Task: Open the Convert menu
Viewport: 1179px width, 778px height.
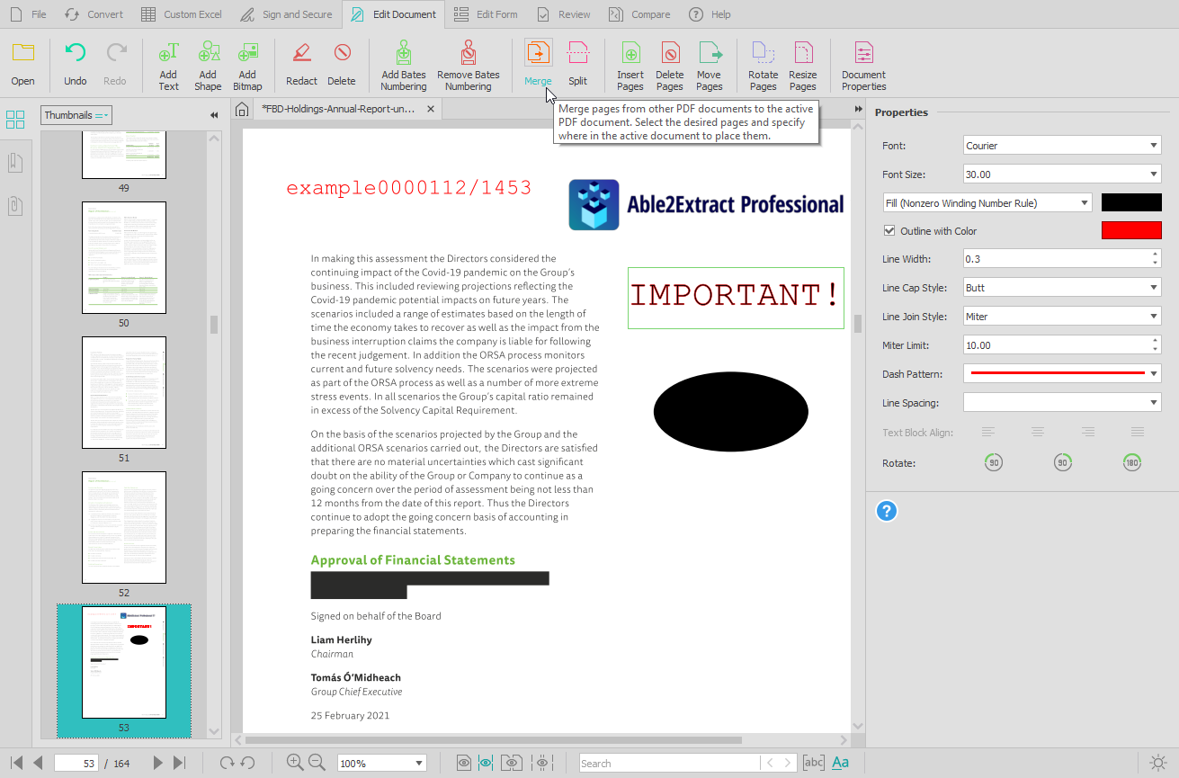Action: [x=94, y=13]
